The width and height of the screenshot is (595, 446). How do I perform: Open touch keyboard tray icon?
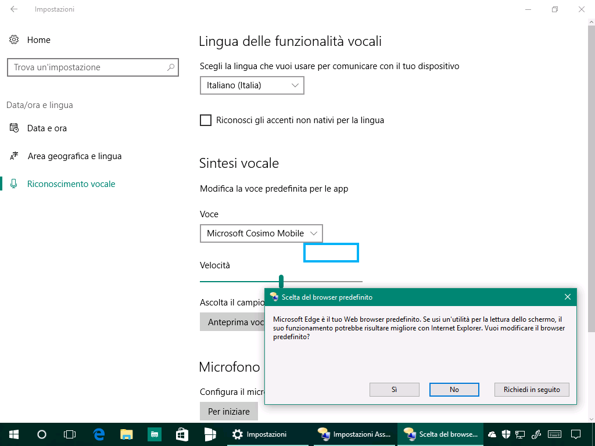tap(555, 434)
